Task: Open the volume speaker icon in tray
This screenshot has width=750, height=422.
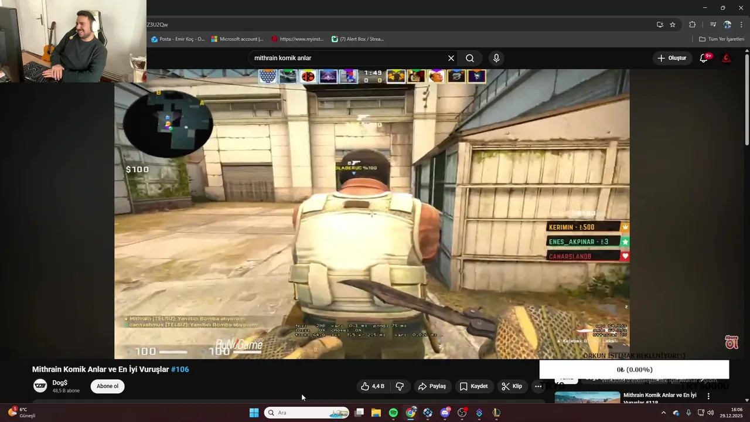Action: coord(711,413)
